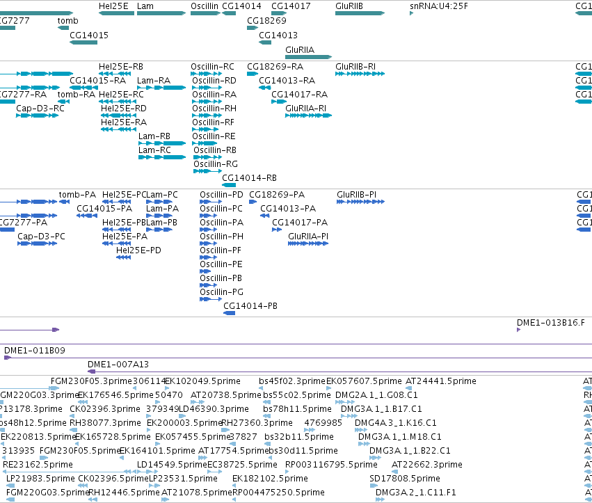This screenshot has height=503, width=592.
Task: Select the CG14015 gene bar
Action: point(83,42)
